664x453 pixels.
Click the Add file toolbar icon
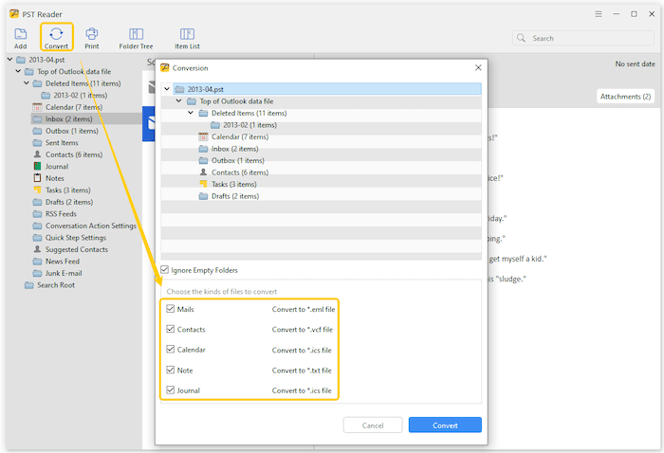(x=20, y=38)
